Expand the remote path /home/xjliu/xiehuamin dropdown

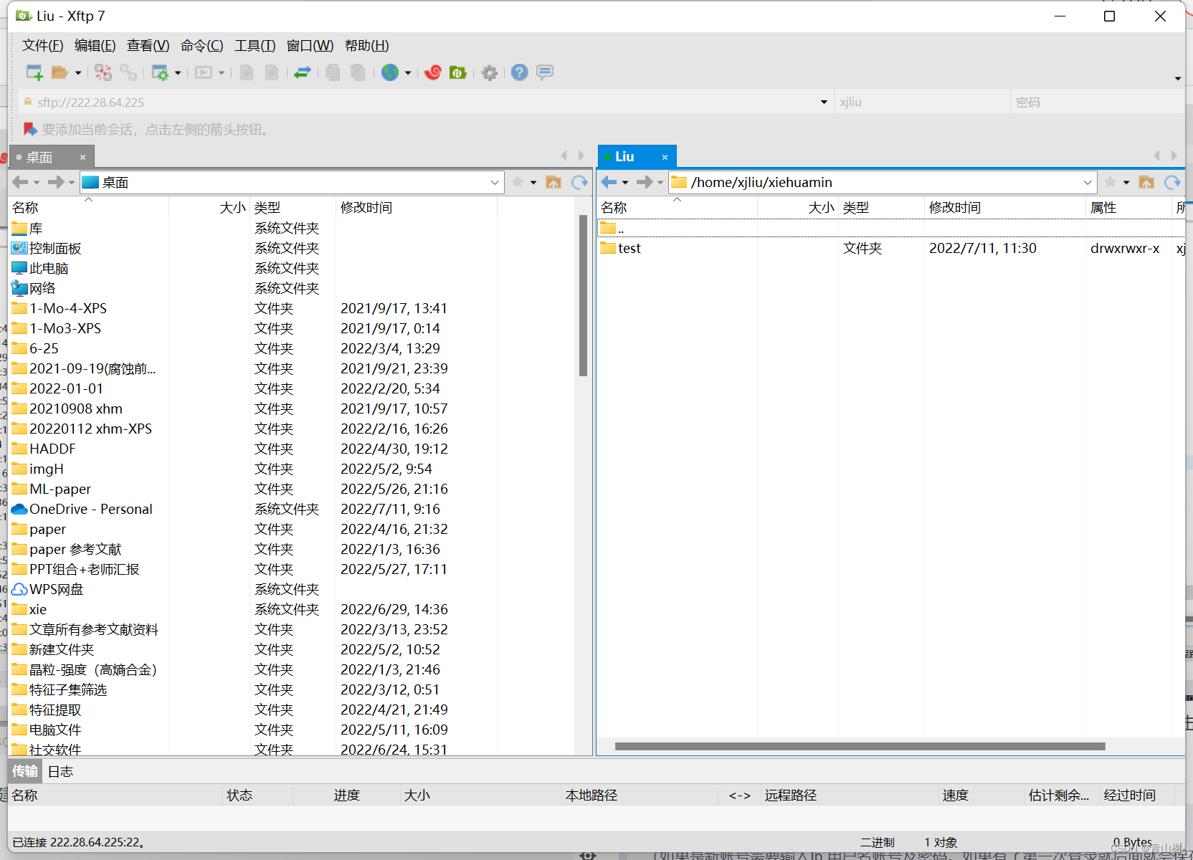tap(1088, 182)
